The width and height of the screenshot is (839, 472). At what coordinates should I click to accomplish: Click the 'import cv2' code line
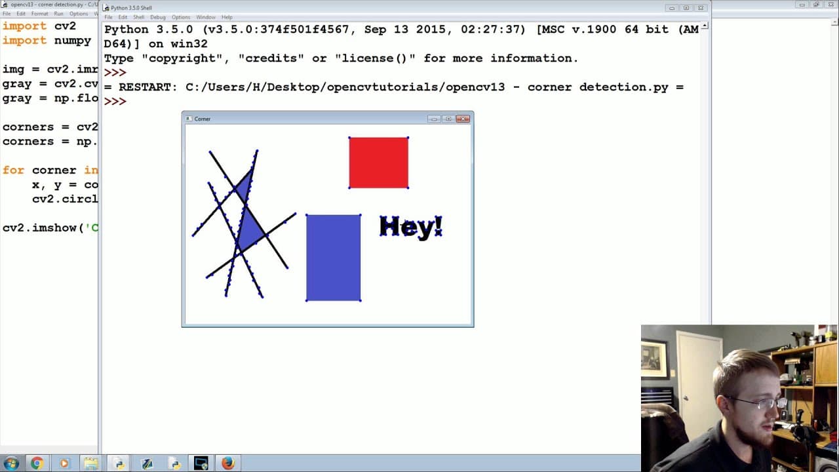point(39,26)
